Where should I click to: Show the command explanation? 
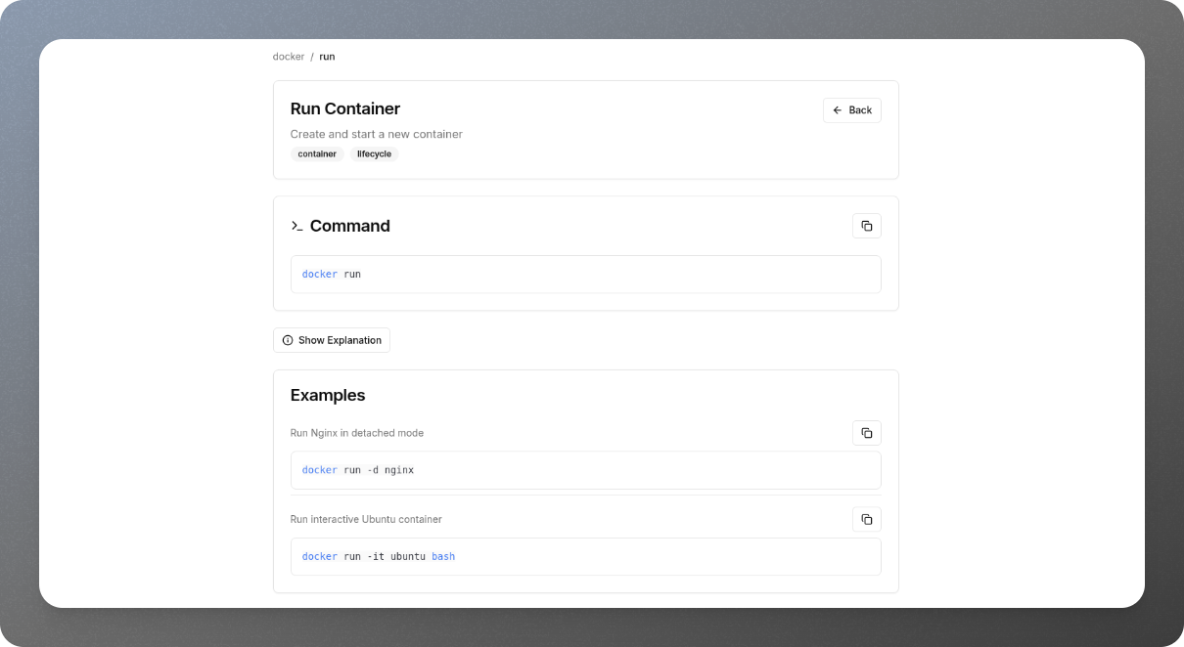pyautogui.click(x=331, y=340)
